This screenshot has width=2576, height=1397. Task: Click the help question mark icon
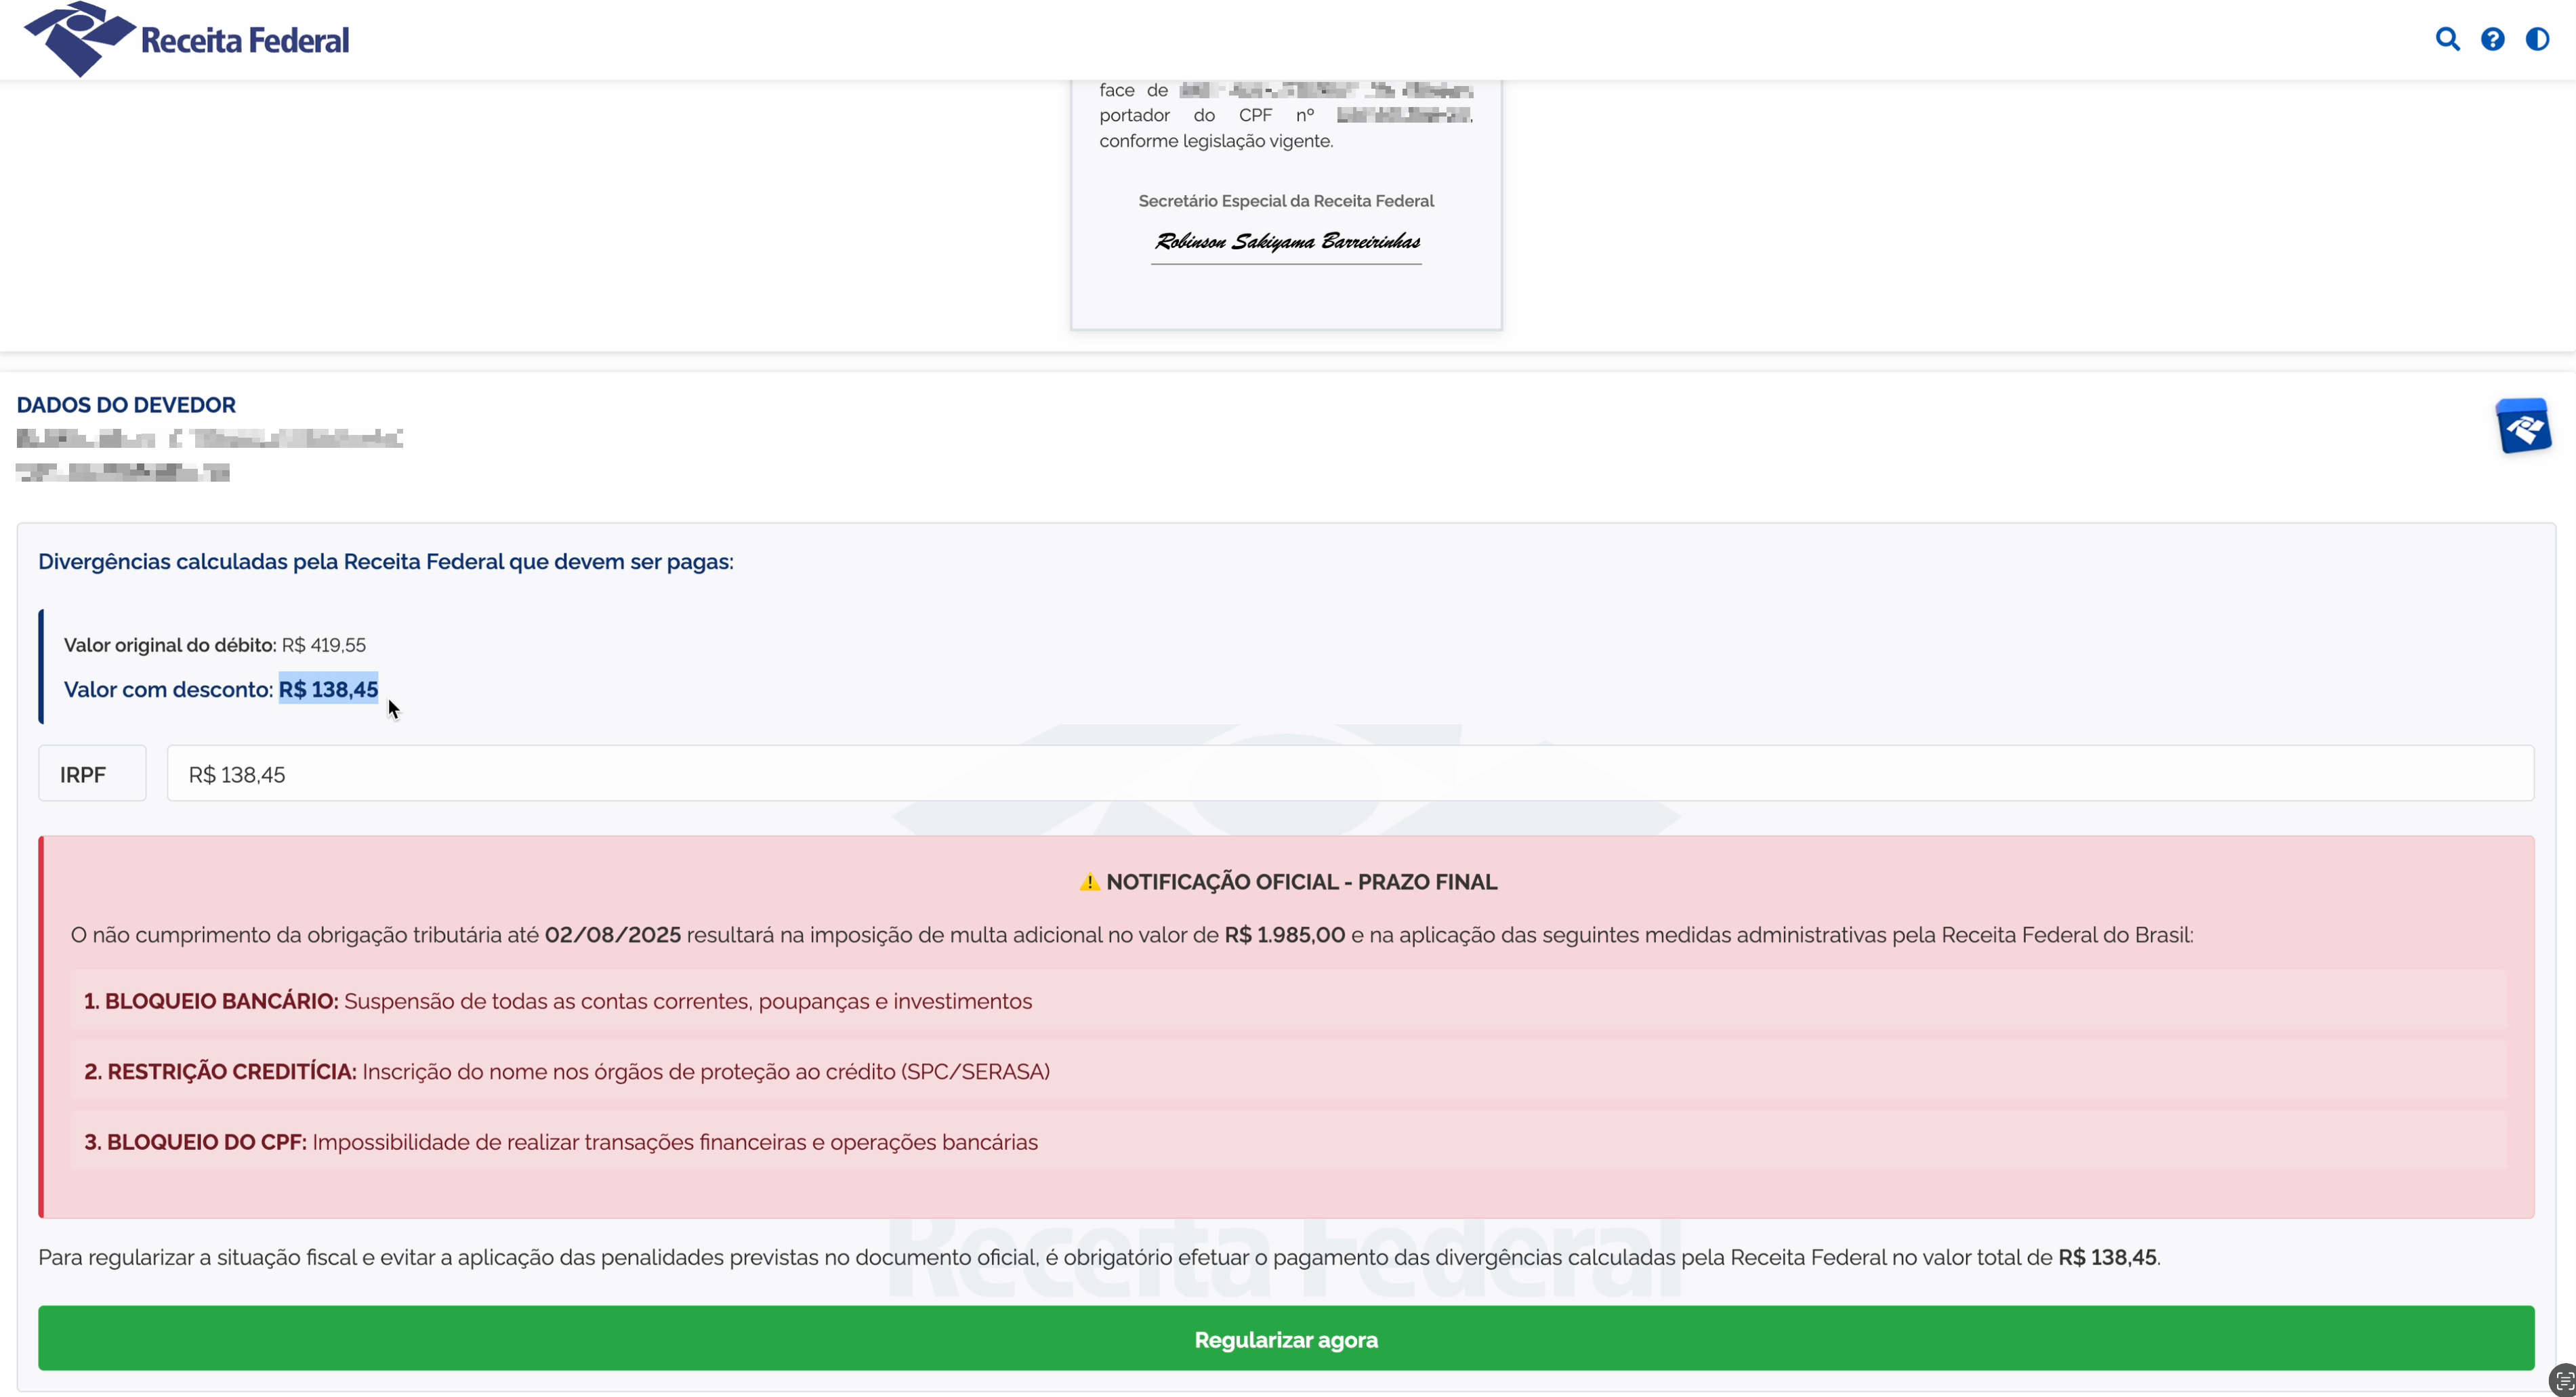click(2491, 39)
